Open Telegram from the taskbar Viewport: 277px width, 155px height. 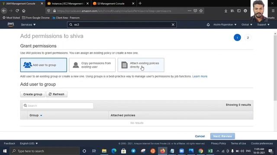(133, 151)
